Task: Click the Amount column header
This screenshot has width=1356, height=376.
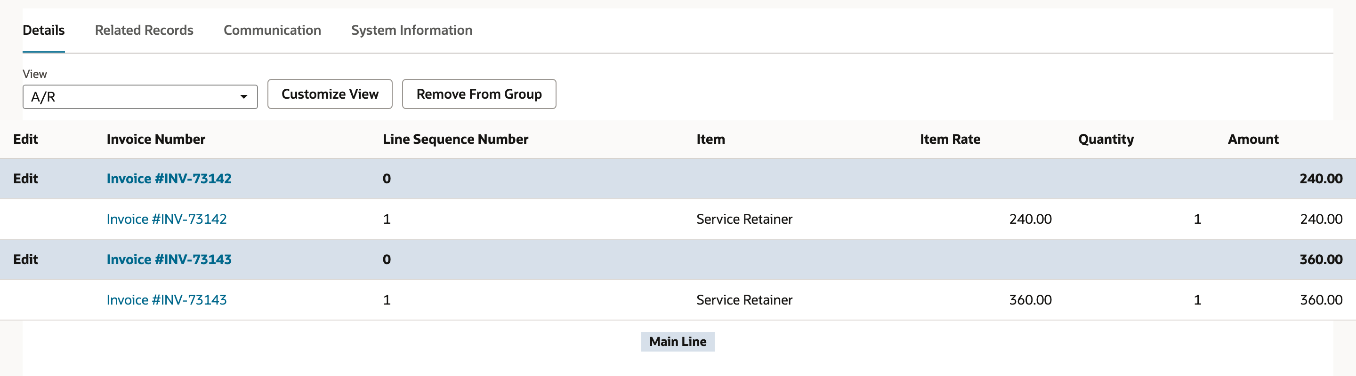Action: click(x=1253, y=139)
